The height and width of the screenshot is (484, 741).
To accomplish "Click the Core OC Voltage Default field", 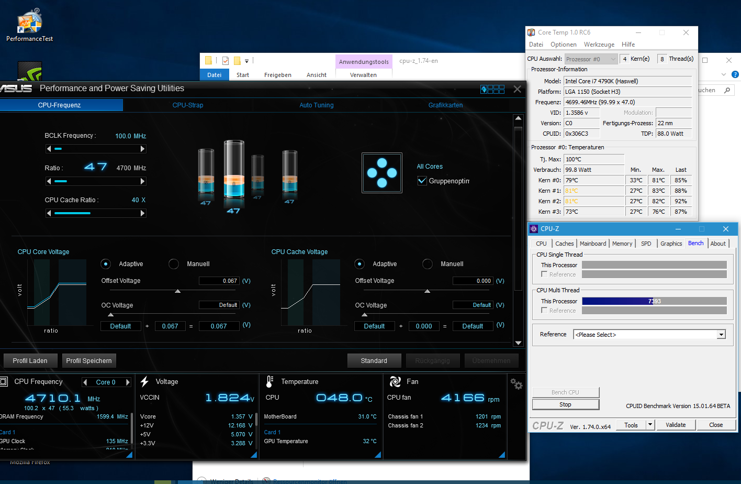I will tap(219, 305).
